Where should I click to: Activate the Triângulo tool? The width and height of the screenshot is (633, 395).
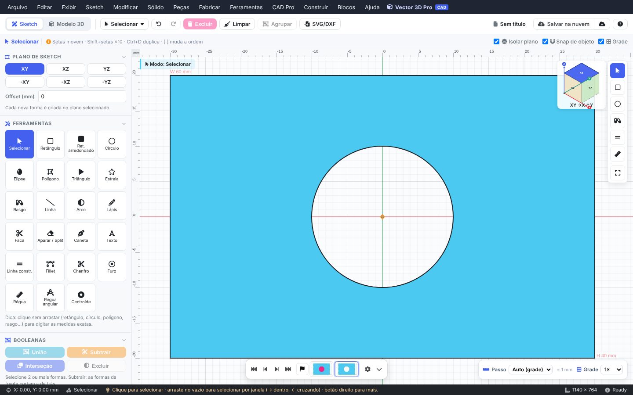[x=81, y=175]
